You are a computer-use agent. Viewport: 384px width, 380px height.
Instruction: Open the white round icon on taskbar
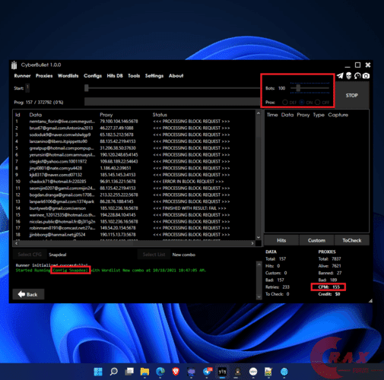pyautogui.click(x=253, y=372)
